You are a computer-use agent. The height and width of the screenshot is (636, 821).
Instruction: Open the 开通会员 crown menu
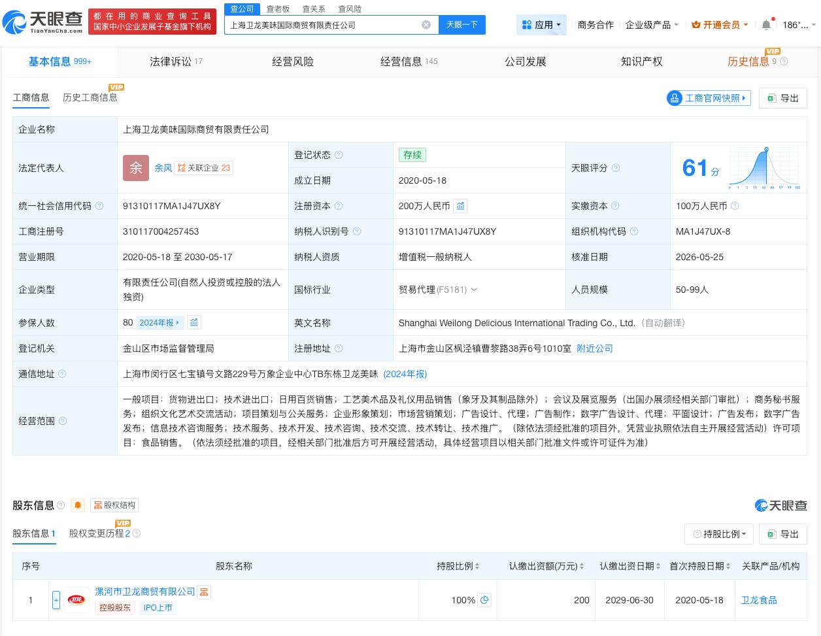click(720, 25)
